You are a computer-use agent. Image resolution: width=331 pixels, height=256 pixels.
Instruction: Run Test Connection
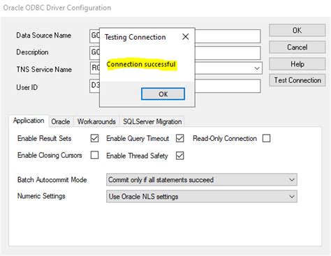(297, 80)
